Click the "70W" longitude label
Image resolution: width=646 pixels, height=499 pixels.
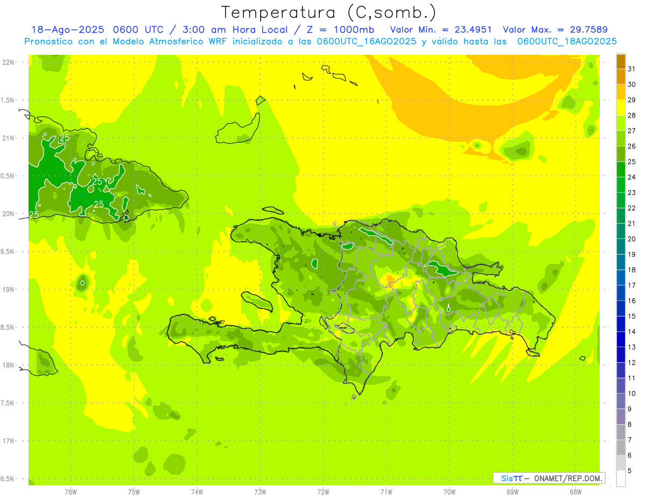coord(450,493)
